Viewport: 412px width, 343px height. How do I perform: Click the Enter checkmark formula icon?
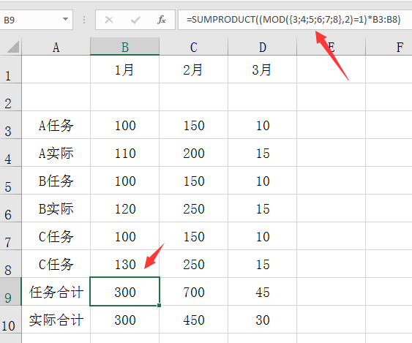[x=135, y=20]
